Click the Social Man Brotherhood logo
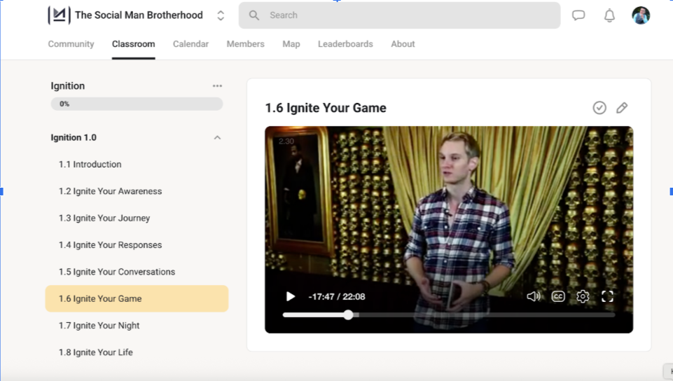Viewport: 673px width, 381px height. (59, 15)
